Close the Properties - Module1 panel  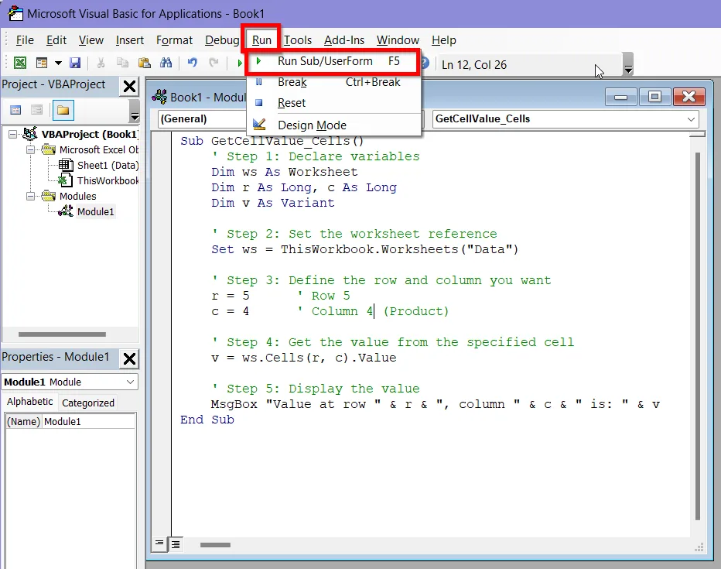coord(130,358)
